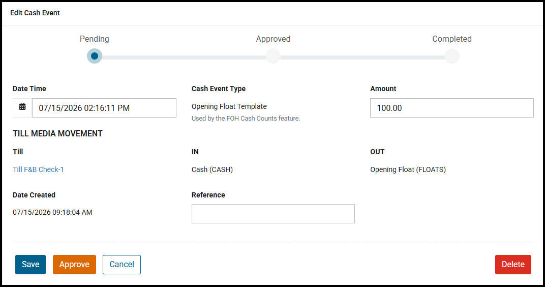Select the Completed step circle
The height and width of the screenshot is (287, 545).
pos(452,56)
